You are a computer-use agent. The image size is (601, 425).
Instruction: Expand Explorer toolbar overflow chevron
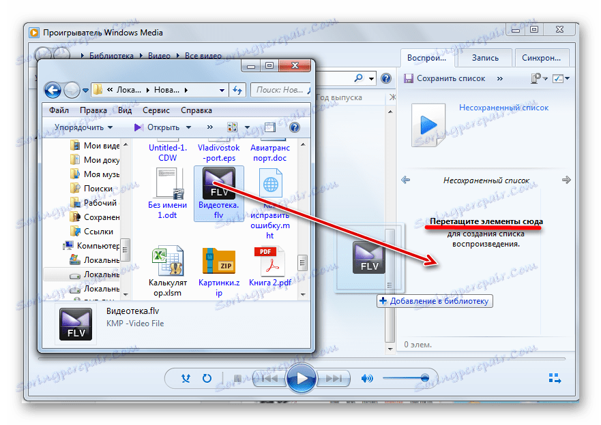209,127
